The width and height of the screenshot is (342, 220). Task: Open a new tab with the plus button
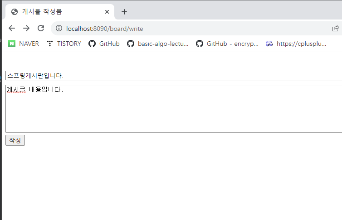(x=124, y=12)
